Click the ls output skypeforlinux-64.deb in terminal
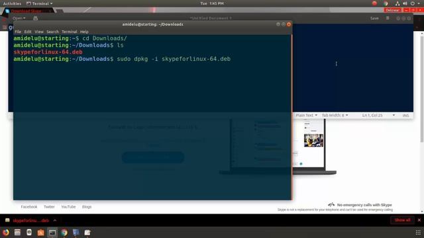424x238 pixels. click(x=48, y=52)
